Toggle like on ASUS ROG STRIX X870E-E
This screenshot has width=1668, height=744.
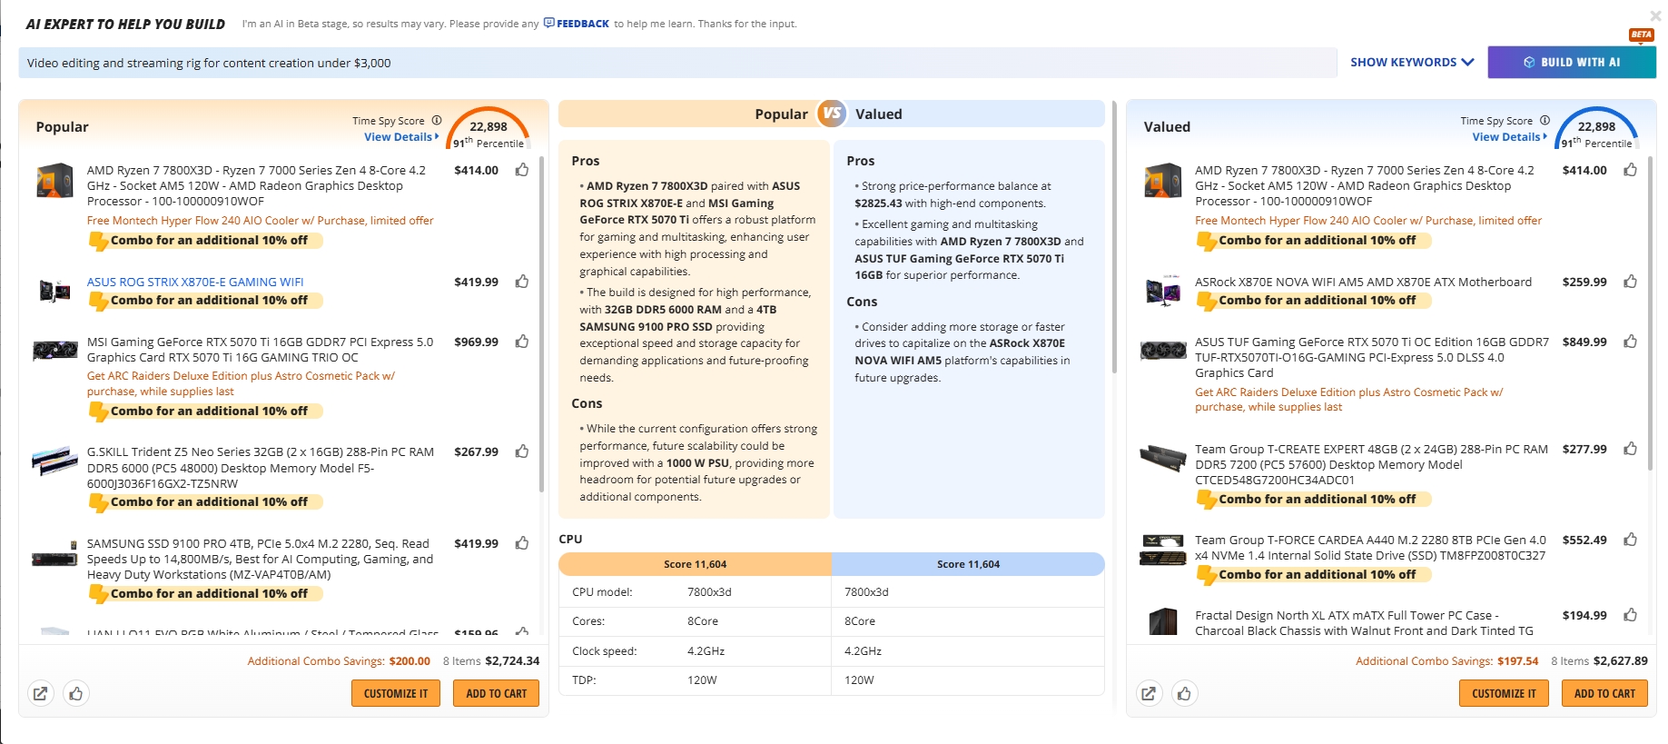point(522,282)
